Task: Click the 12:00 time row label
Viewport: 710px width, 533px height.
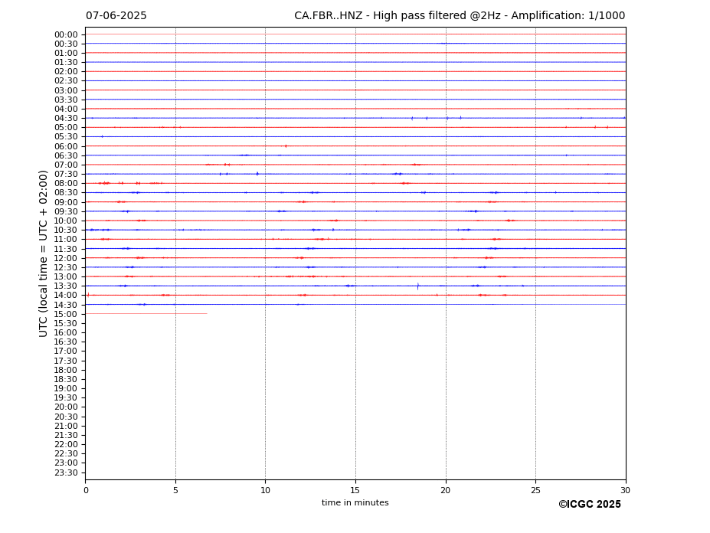Action: (x=66, y=259)
